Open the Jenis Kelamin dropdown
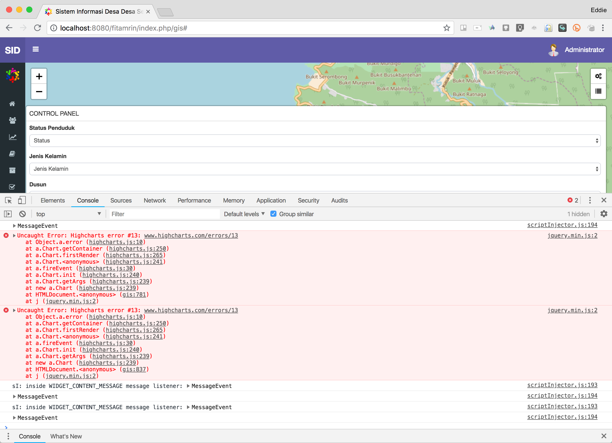 tap(315, 169)
